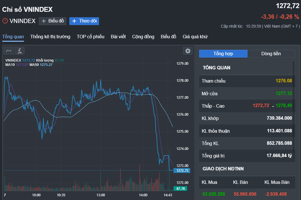Click KL thỏa thuận value 113.401.088

pyautogui.click(x=279, y=131)
